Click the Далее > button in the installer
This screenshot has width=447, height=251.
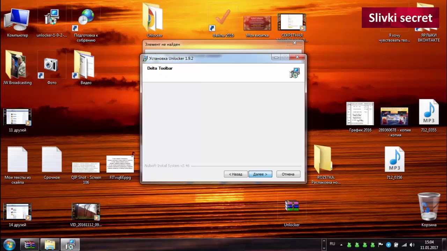pos(260,174)
